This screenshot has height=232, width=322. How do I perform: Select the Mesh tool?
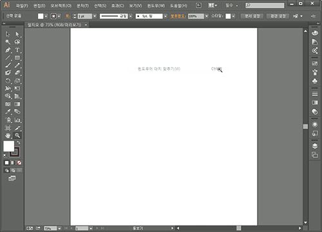(8, 104)
